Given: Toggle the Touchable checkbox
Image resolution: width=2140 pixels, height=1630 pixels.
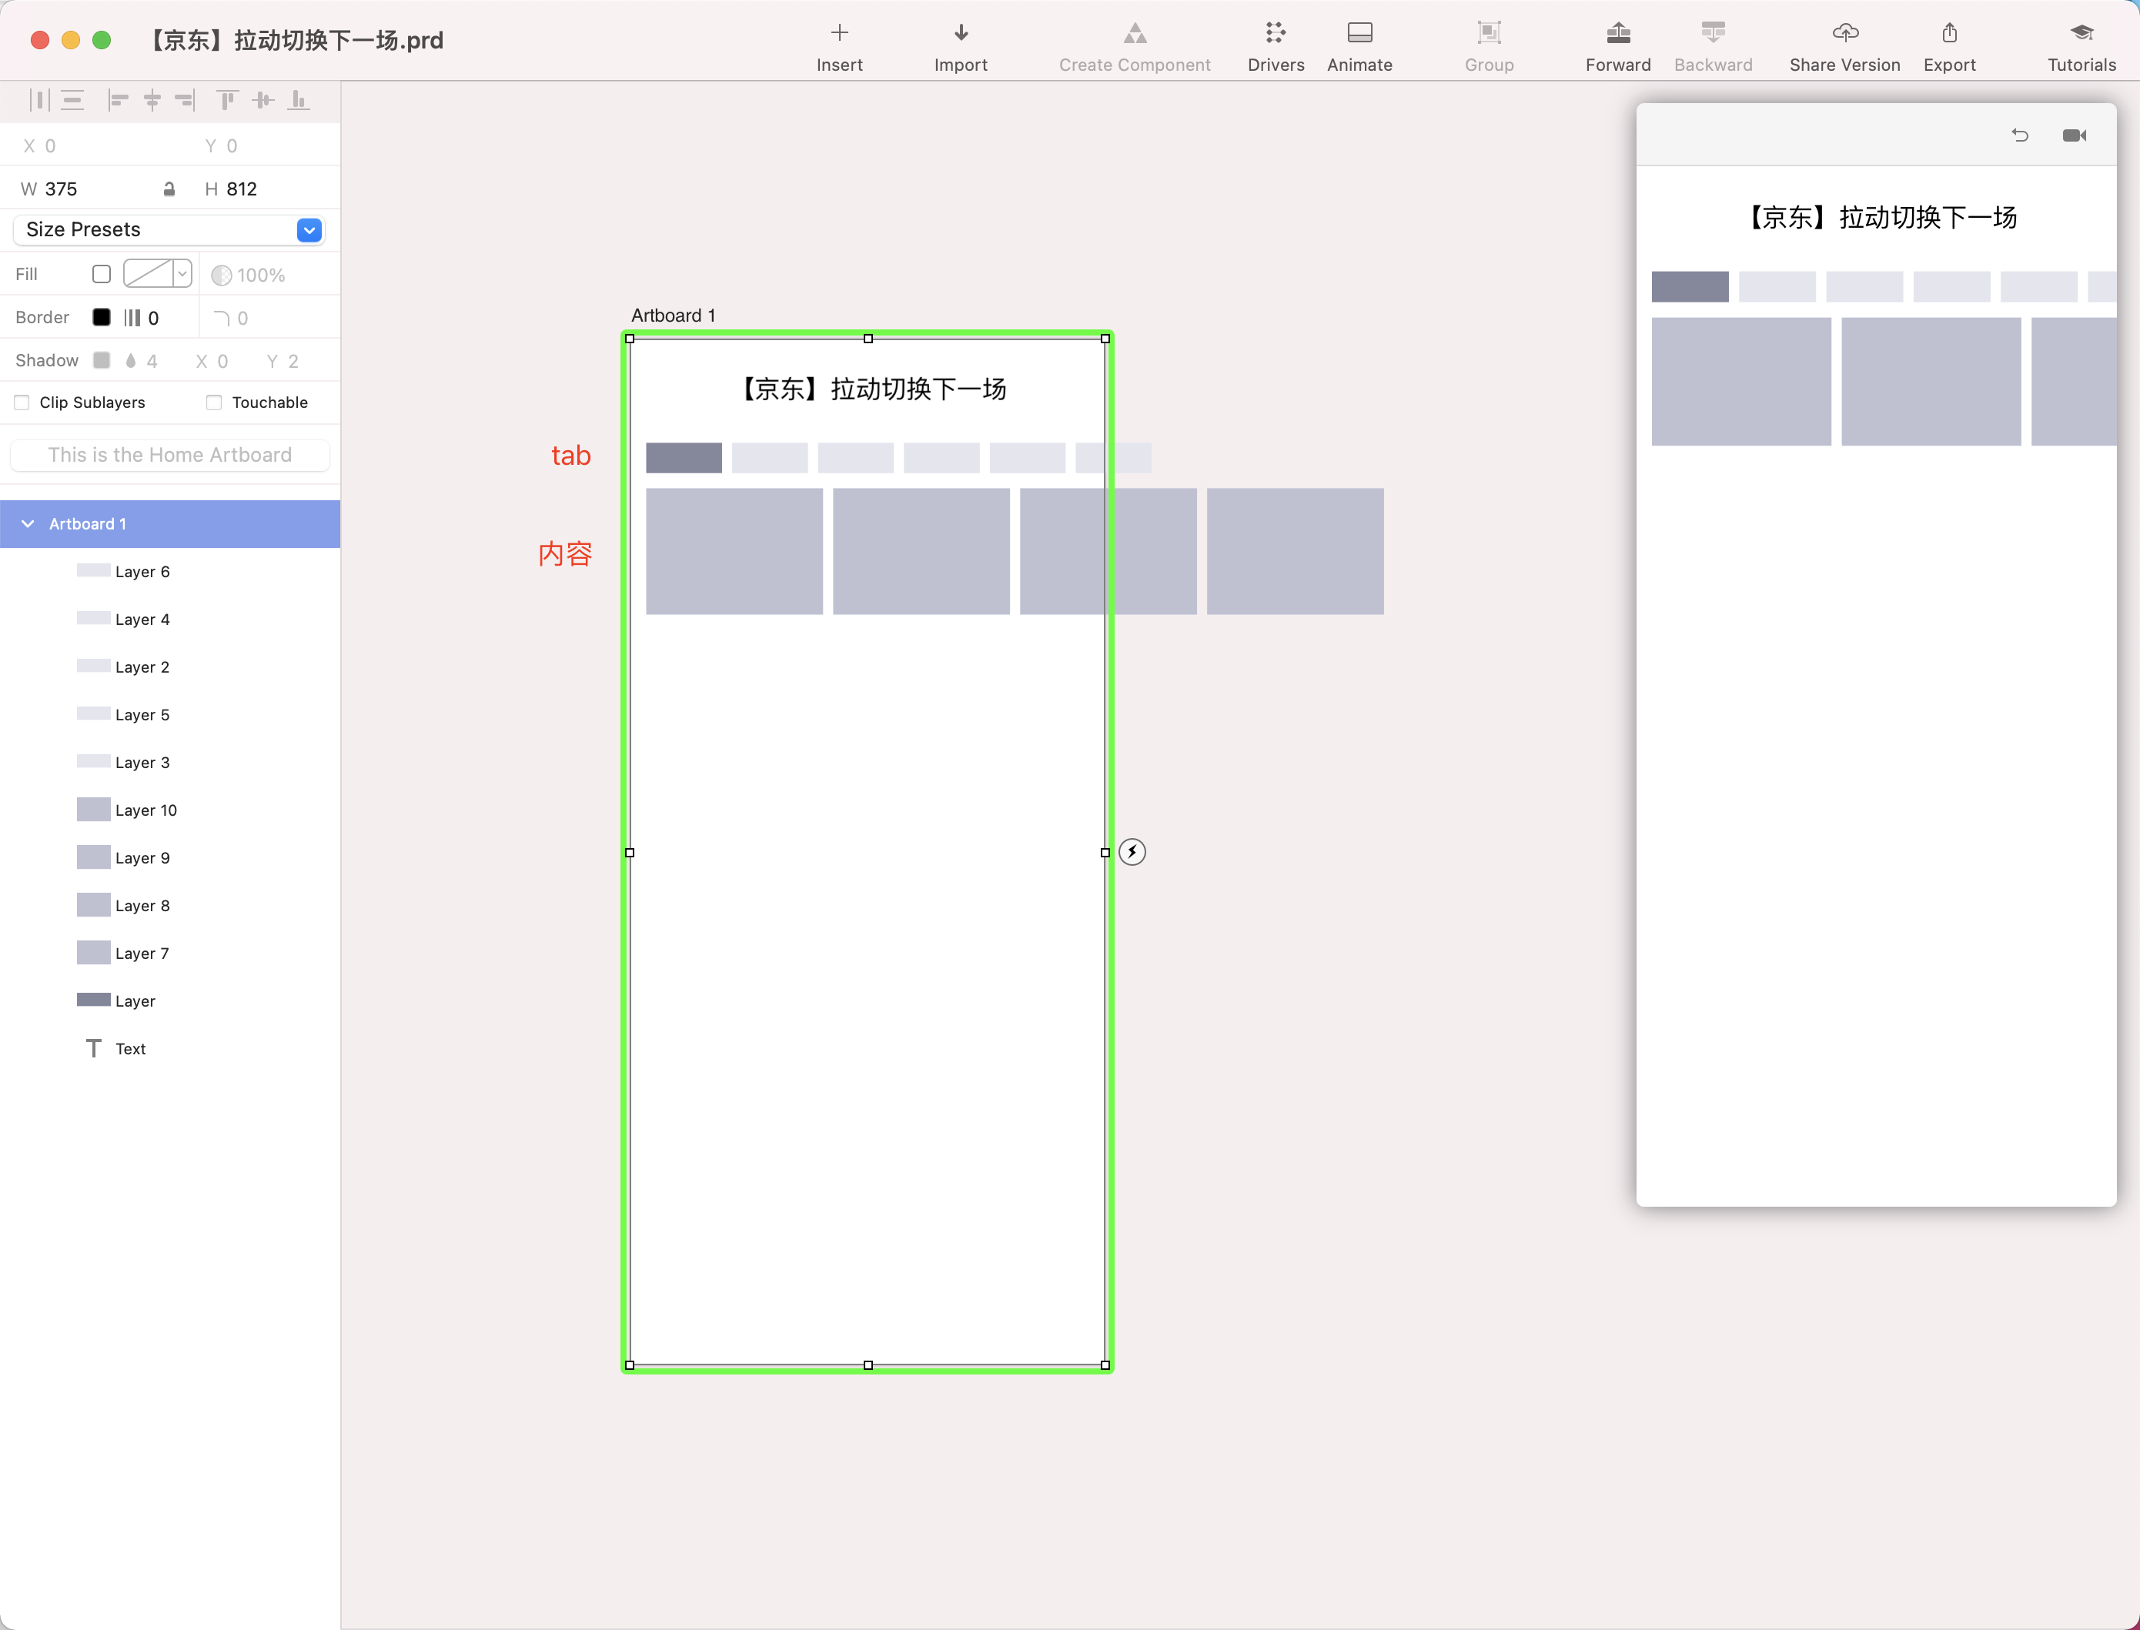Looking at the screenshot, I should pyautogui.click(x=213, y=402).
